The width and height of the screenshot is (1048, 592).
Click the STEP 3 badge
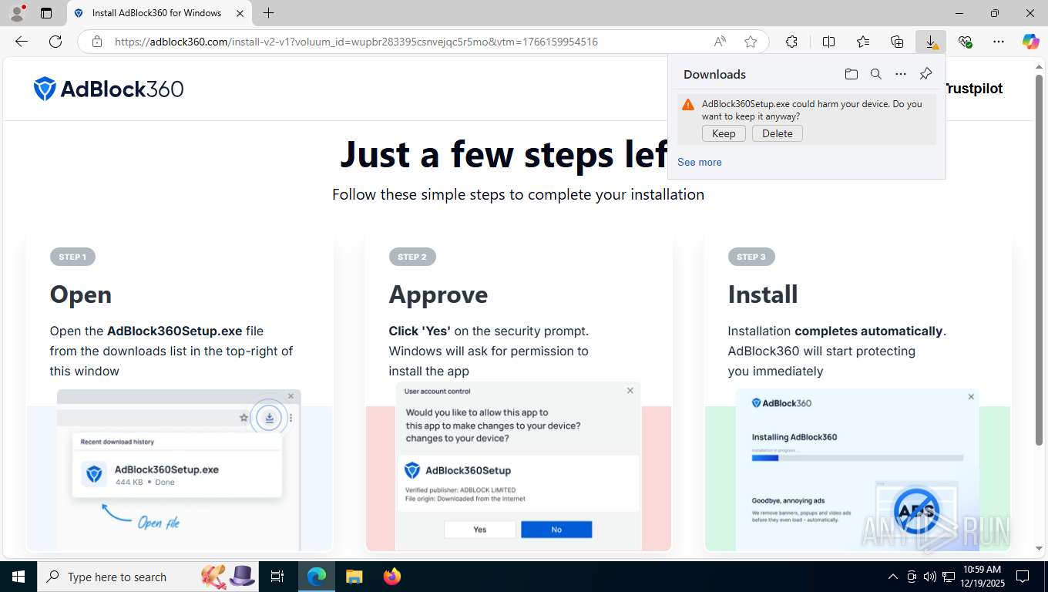pyautogui.click(x=751, y=257)
